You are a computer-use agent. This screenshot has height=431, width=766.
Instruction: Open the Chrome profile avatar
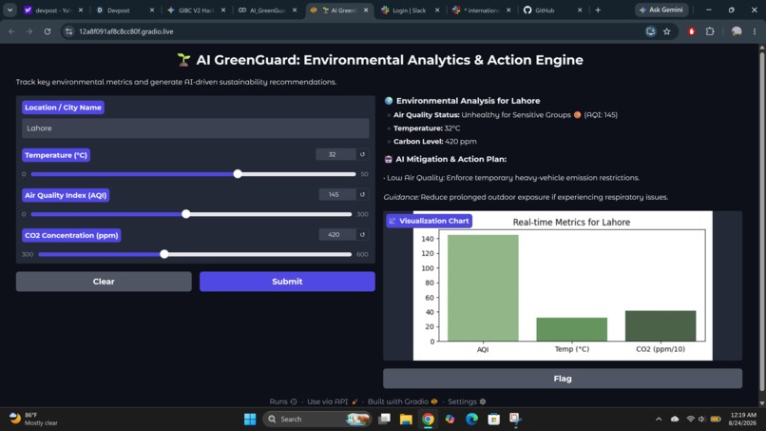(x=737, y=31)
